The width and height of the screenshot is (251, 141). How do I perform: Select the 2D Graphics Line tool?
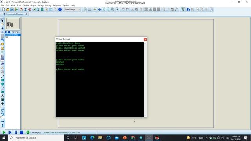pos(2,76)
